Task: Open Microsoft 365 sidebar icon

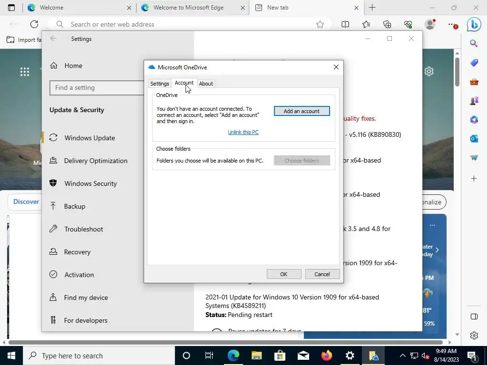Action: point(474,119)
